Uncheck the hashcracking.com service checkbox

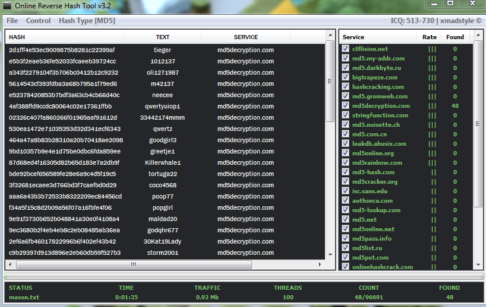(345, 87)
